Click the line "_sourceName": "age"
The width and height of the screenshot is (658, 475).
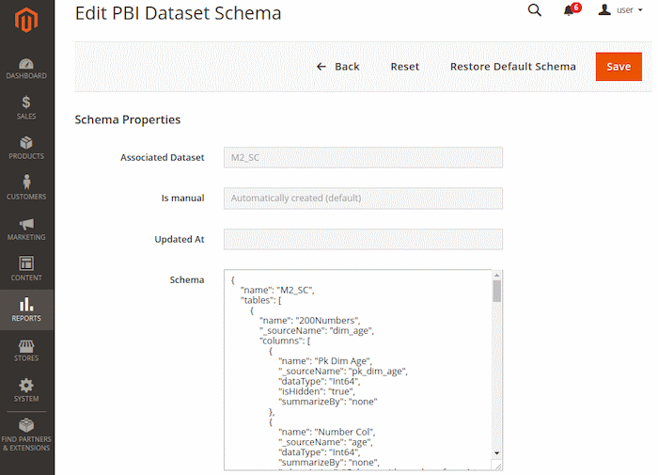click(x=325, y=442)
